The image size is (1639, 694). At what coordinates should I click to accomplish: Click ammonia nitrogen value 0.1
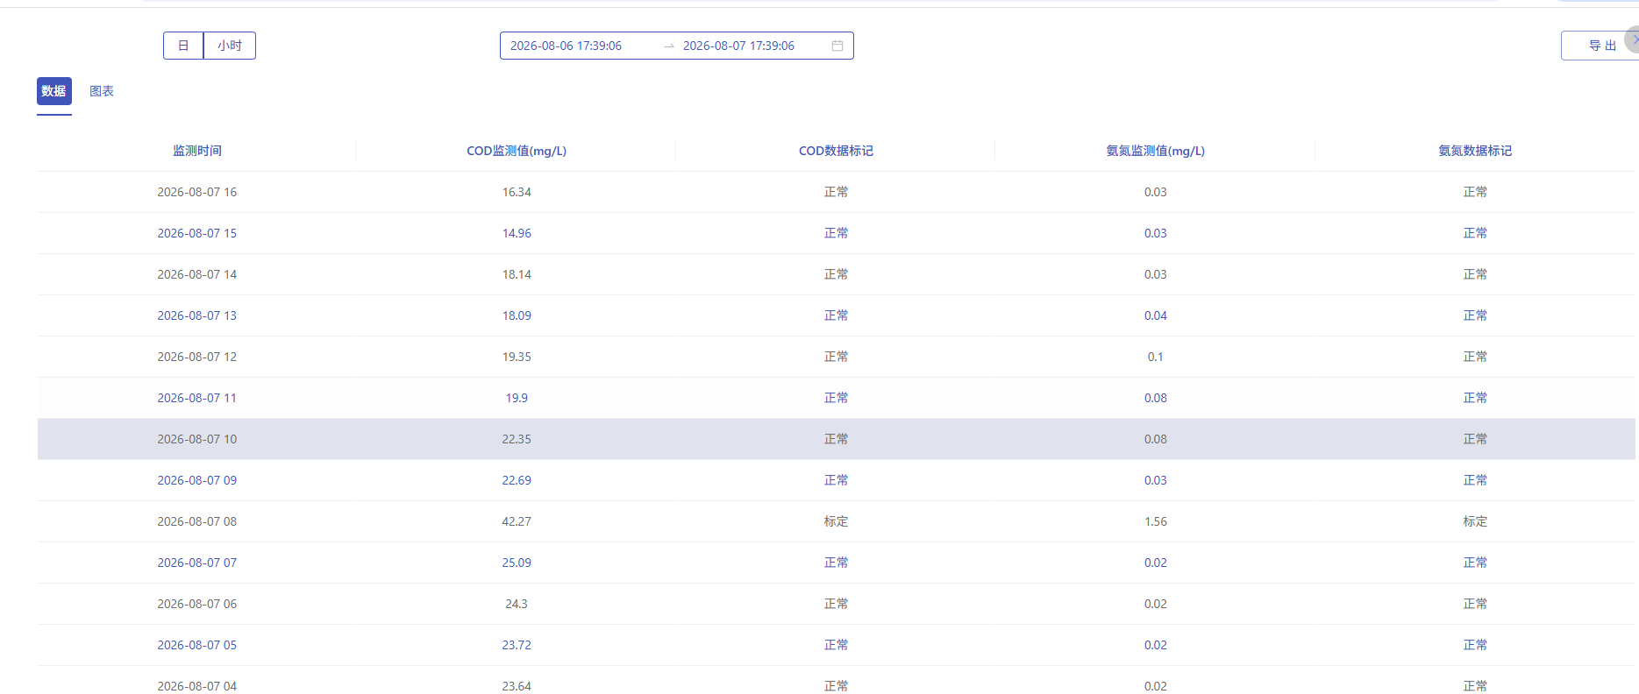1156,357
